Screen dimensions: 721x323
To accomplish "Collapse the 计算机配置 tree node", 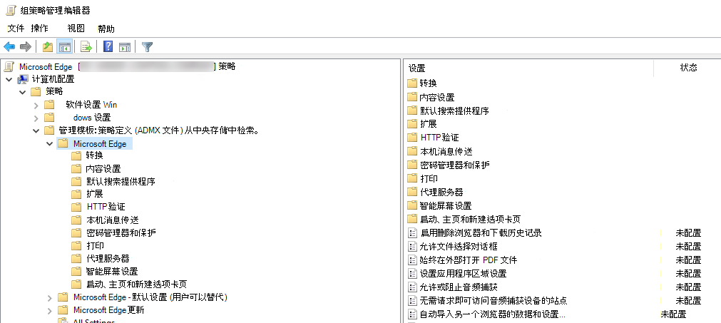I will pos(9,79).
